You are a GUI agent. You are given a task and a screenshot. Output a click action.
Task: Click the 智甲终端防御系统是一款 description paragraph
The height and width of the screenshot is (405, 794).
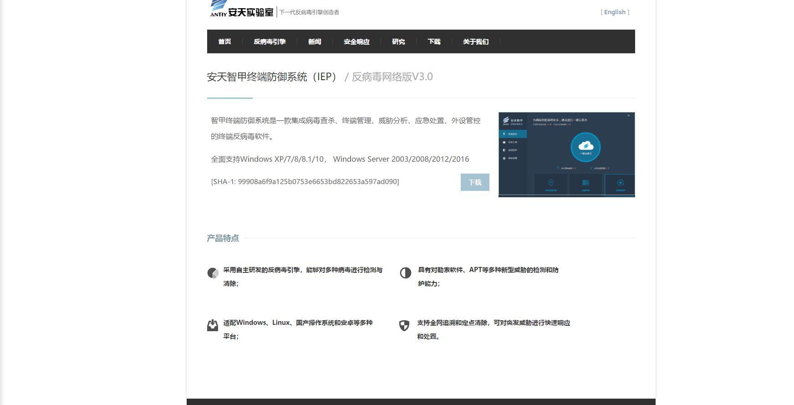click(x=346, y=128)
